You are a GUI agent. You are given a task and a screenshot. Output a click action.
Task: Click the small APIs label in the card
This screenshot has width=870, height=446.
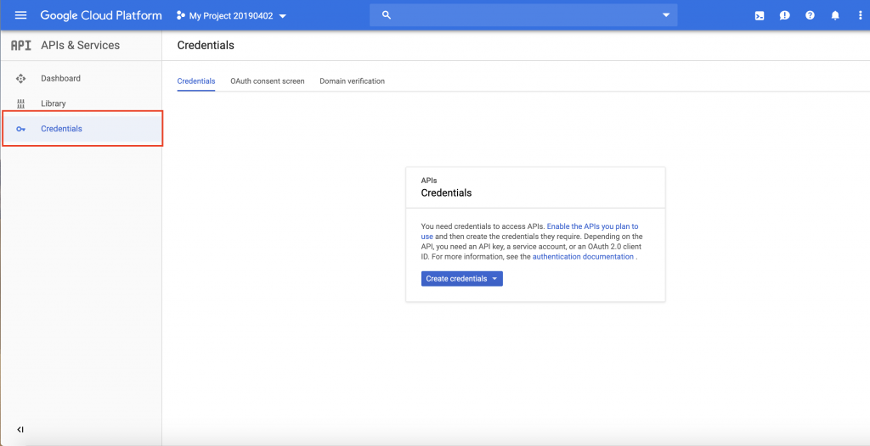coord(429,181)
